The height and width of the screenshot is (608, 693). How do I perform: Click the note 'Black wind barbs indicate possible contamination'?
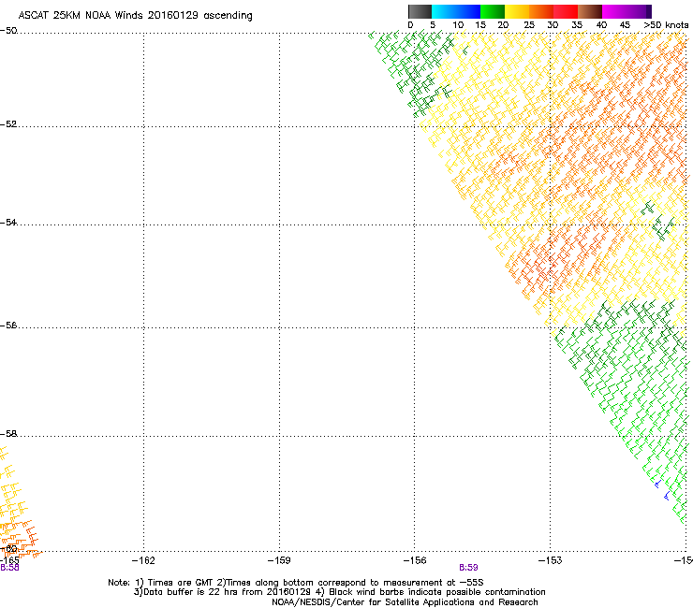pyautogui.click(x=437, y=592)
